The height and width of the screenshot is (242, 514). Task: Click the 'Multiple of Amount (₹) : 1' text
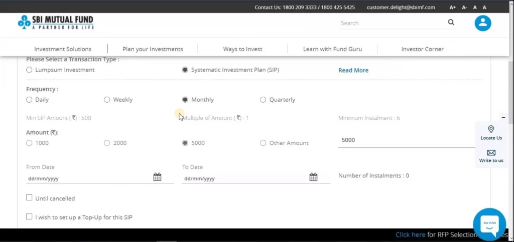(x=215, y=118)
